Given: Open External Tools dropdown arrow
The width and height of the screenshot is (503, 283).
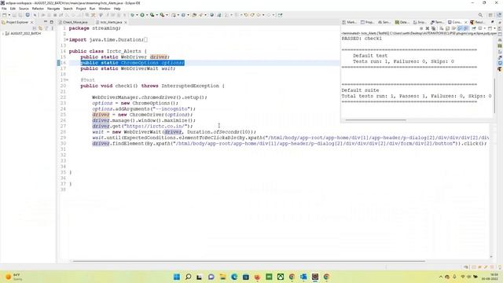Looking at the screenshot, I should (x=167, y=15).
